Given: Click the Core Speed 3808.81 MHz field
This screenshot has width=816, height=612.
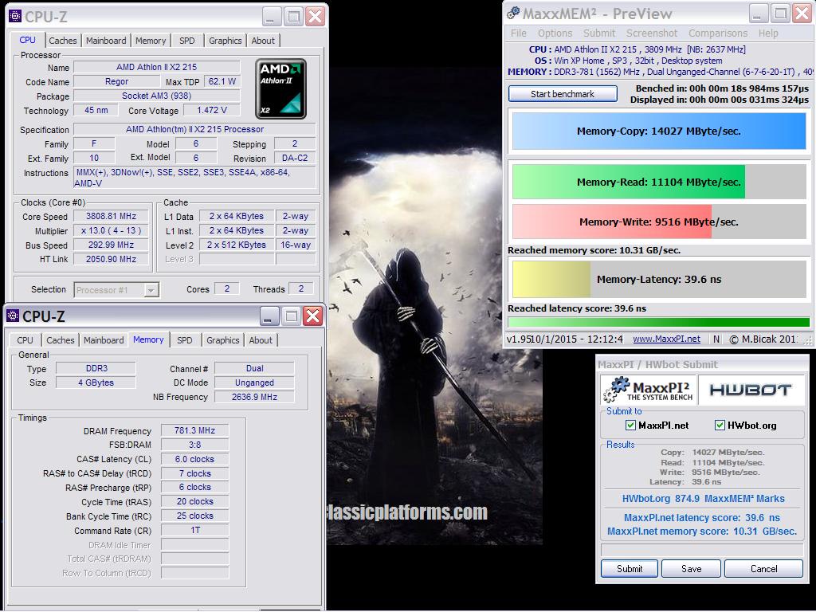Looking at the screenshot, I should pos(112,217).
